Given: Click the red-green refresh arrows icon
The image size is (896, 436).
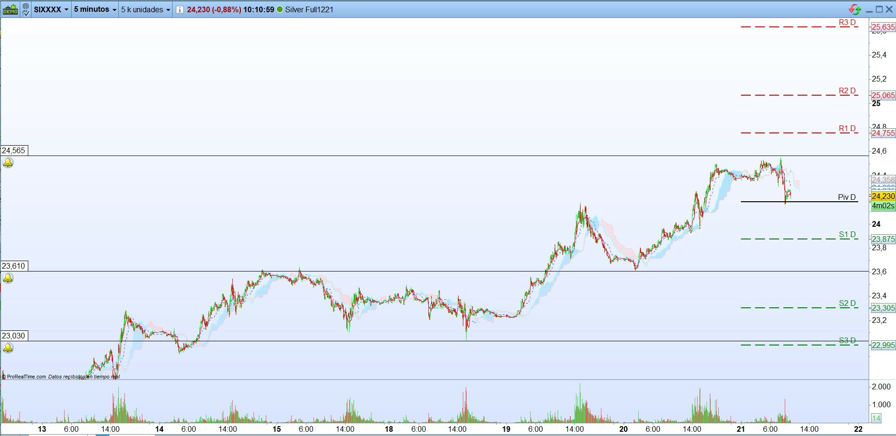Looking at the screenshot, I should tap(855, 9).
